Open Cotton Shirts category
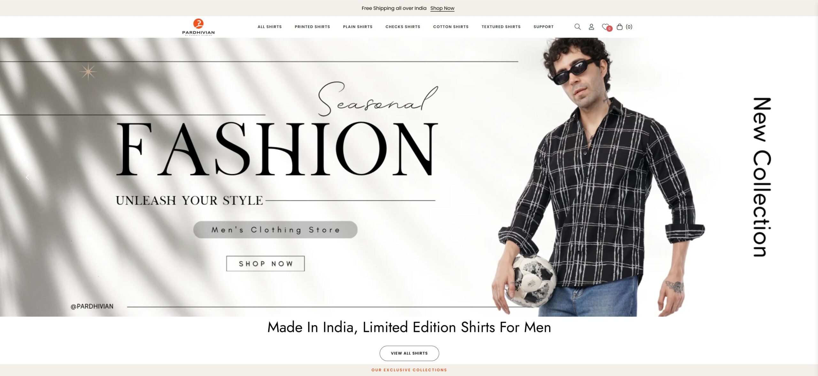 tap(451, 27)
